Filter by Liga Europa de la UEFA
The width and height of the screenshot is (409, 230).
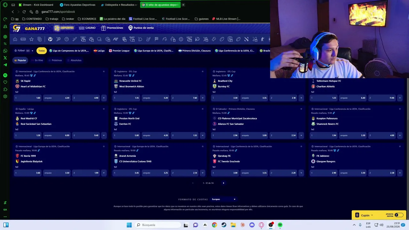pyautogui.click(x=154, y=51)
